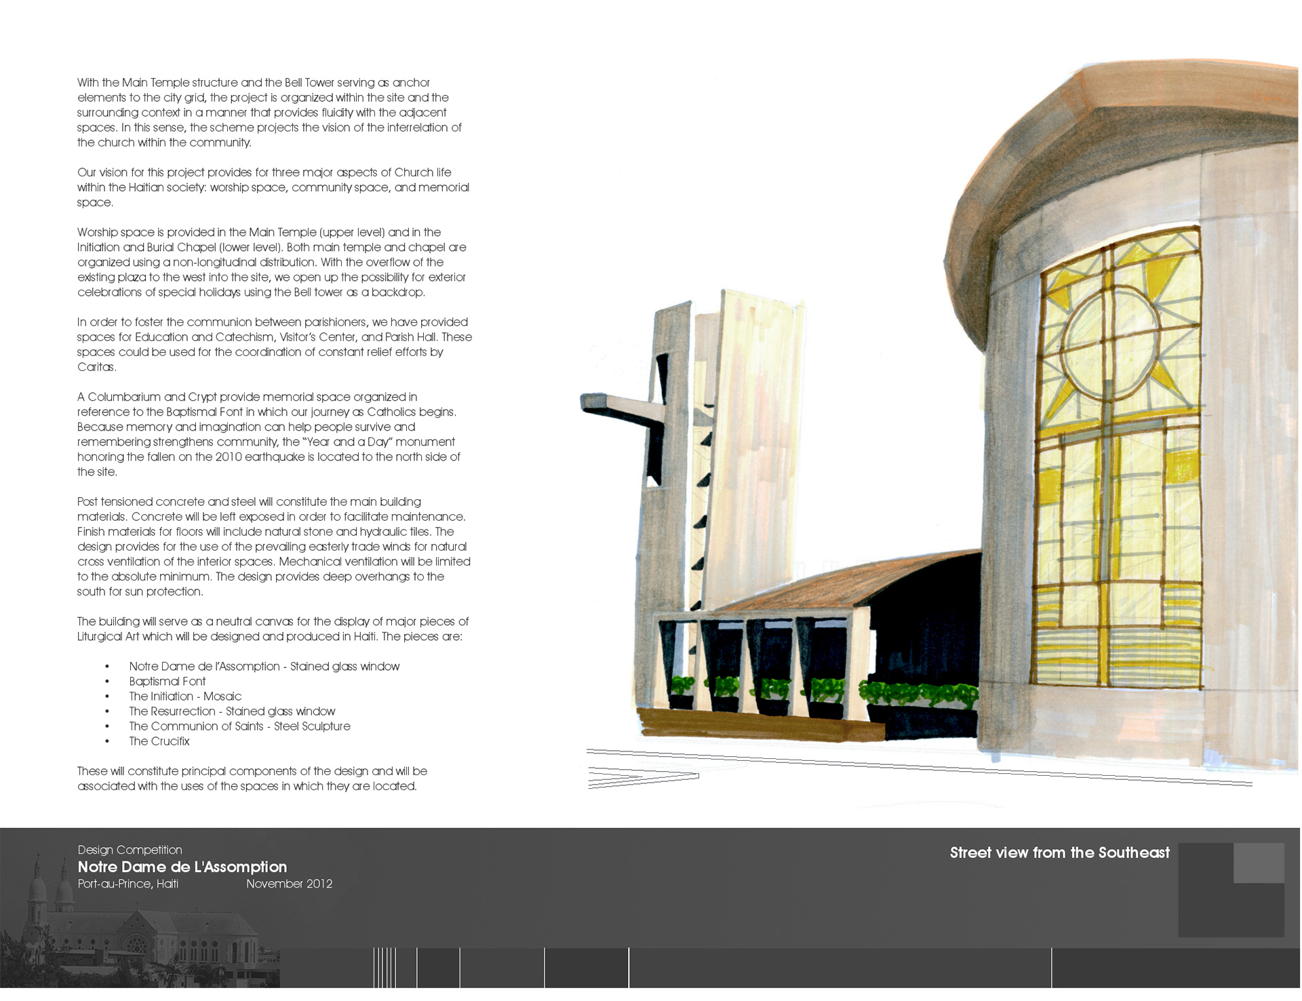Click the "Design Competition" label

click(x=130, y=850)
